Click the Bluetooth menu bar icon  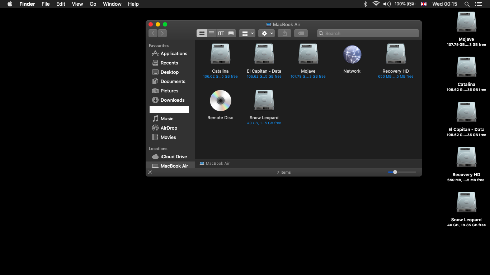366,4
